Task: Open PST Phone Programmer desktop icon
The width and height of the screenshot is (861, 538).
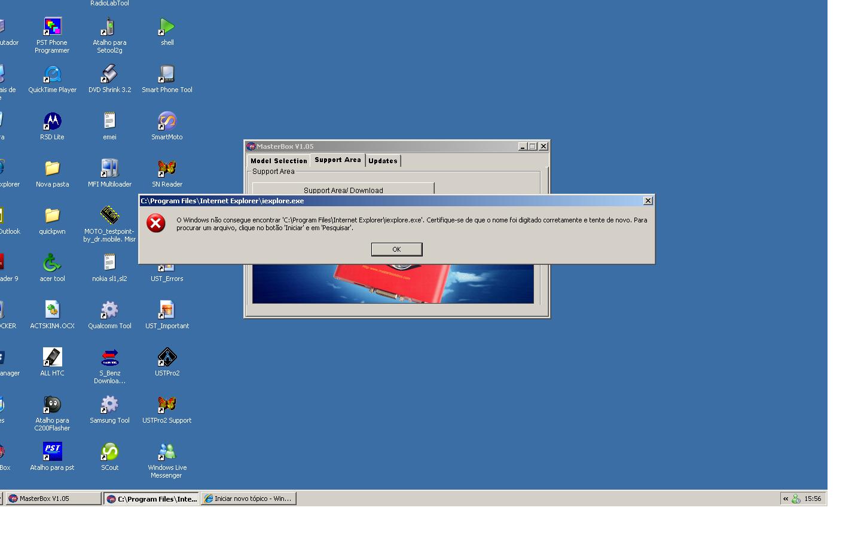Action: (x=52, y=27)
